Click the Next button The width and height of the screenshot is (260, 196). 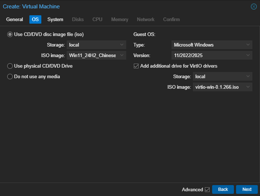tap(247, 189)
